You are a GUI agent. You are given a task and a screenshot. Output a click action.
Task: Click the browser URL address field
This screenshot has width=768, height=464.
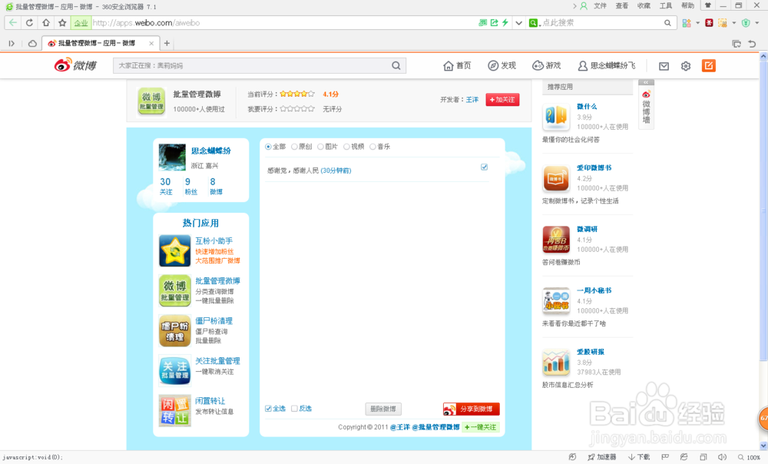click(x=284, y=22)
